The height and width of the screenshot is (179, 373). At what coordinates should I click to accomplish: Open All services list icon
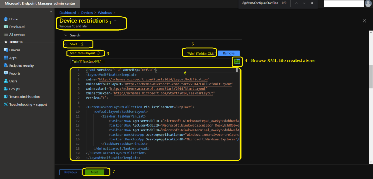click(6, 35)
